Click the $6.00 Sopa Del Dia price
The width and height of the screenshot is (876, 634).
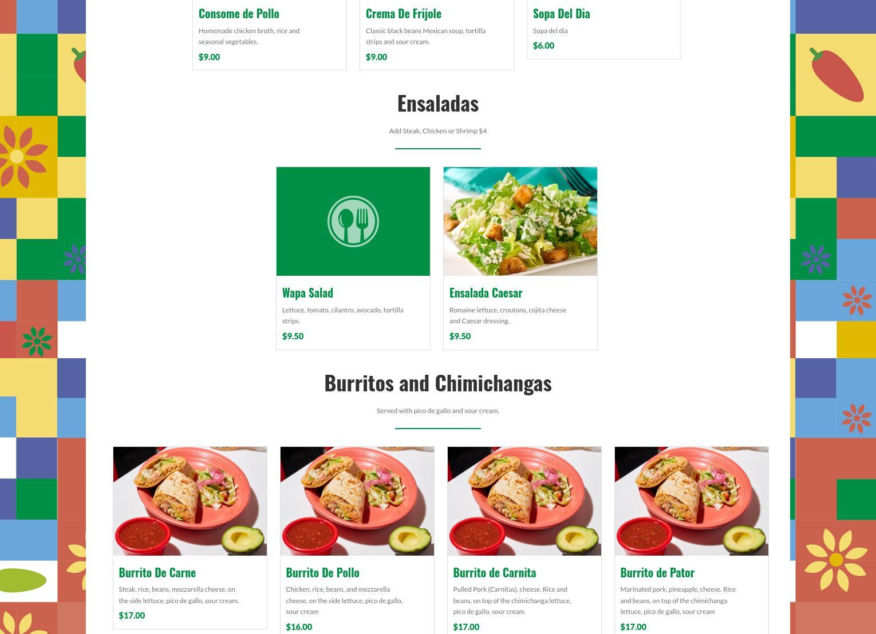(543, 46)
